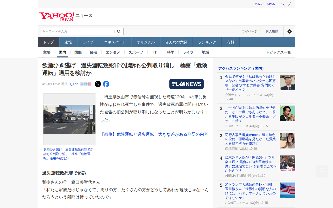Open ranking 4 茂木外務大臣 article
Screen dimensions: 333x208
(251, 164)
